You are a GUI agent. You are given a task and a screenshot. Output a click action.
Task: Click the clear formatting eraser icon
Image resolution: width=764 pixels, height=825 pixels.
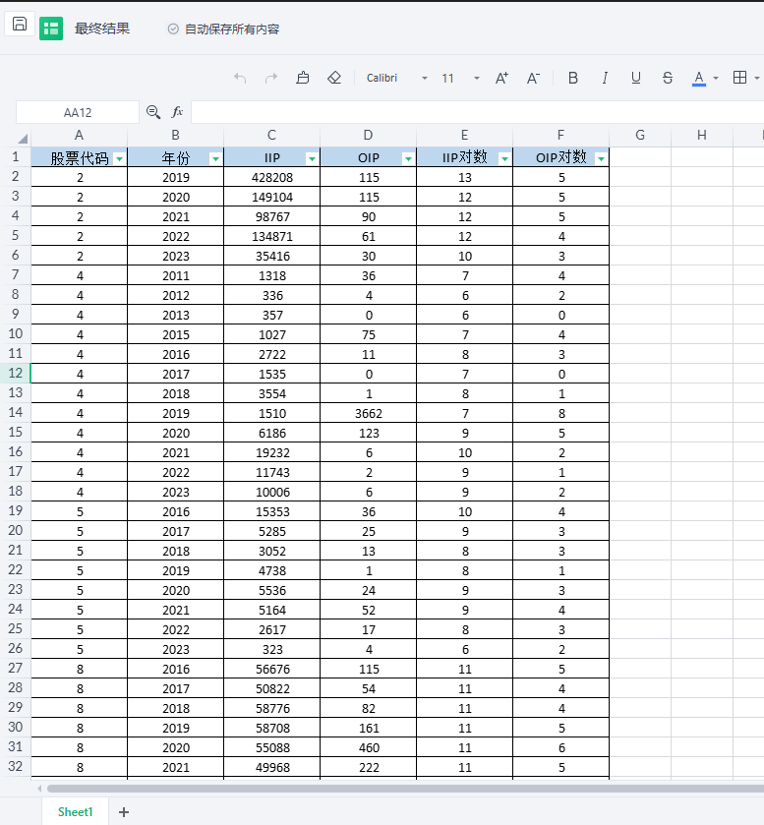[x=334, y=78]
